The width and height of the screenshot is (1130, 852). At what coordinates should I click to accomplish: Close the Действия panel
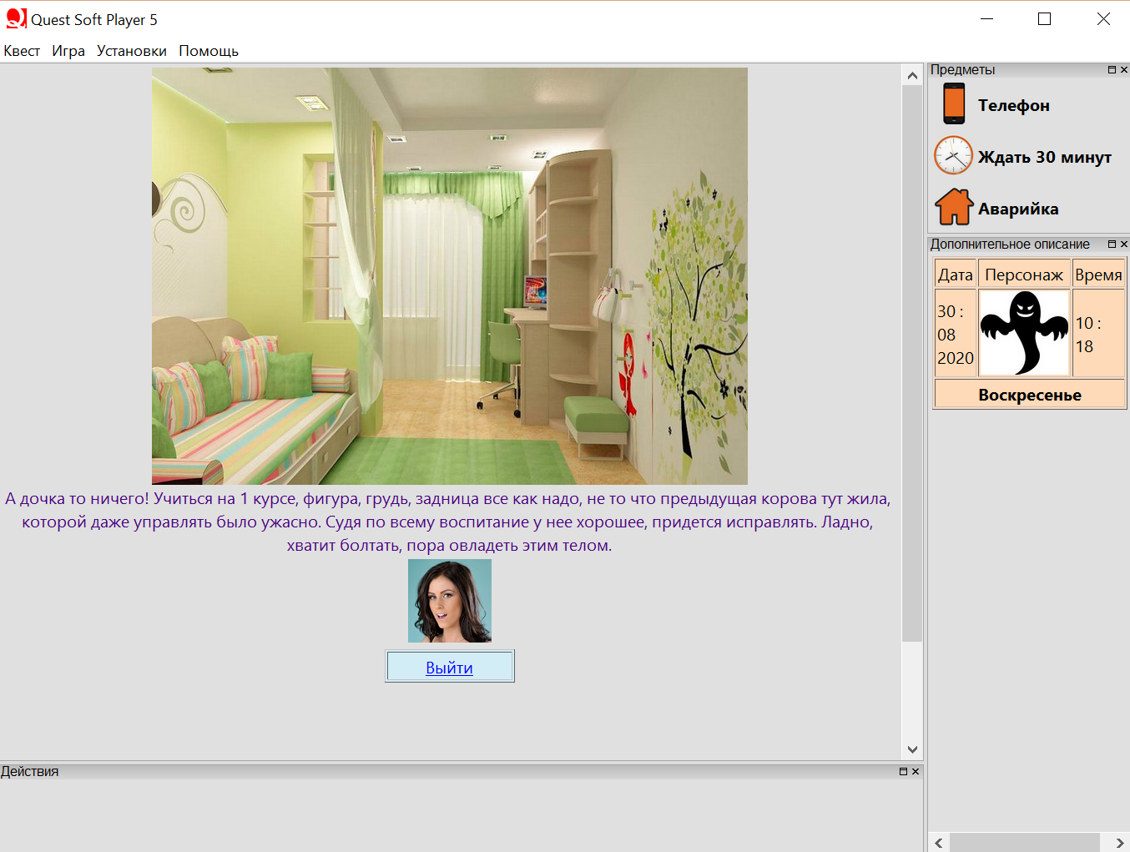click(x=916, y=772)
